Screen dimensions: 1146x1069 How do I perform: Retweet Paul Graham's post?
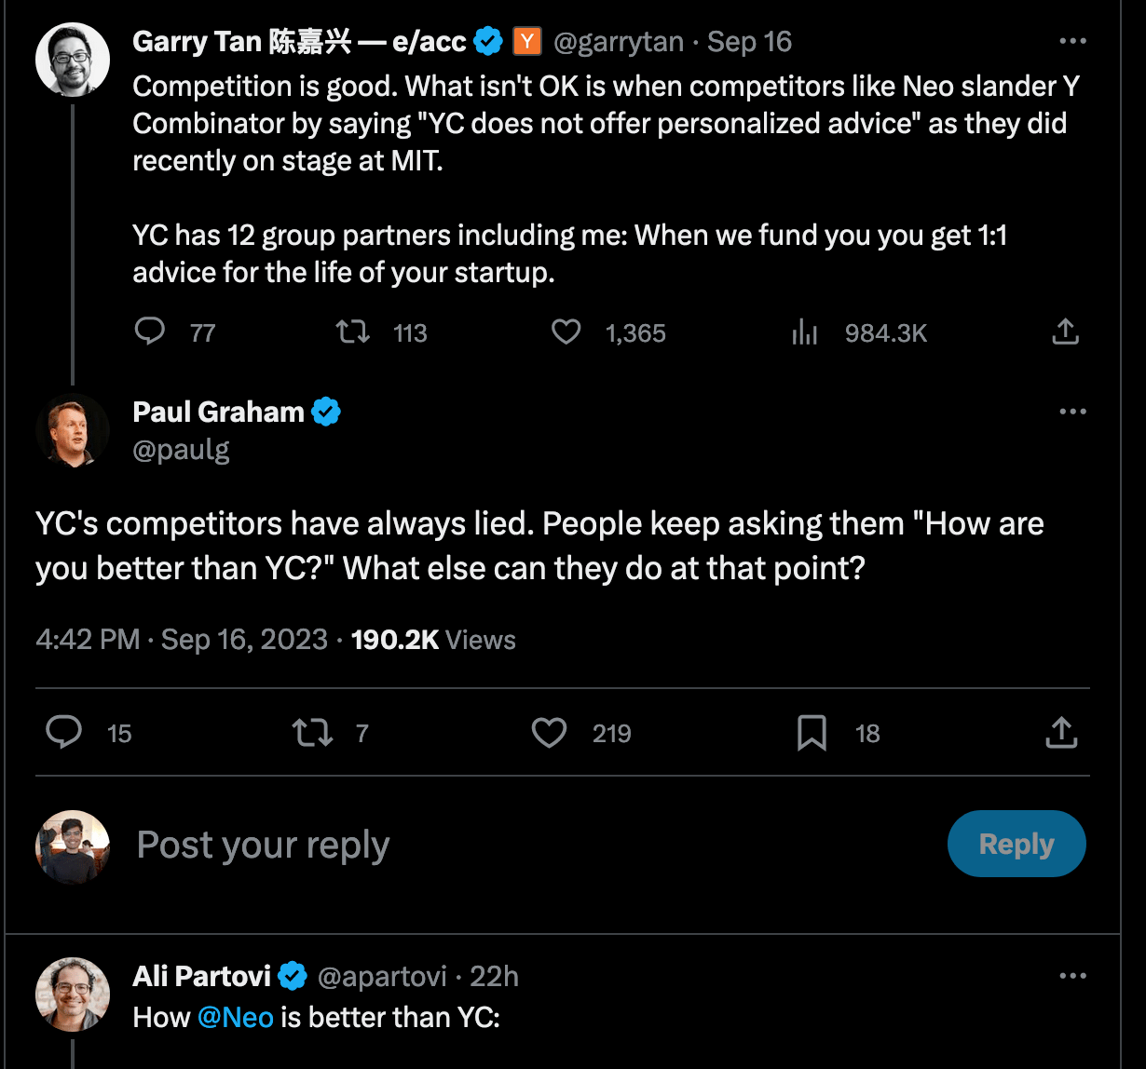coord(313,733)
